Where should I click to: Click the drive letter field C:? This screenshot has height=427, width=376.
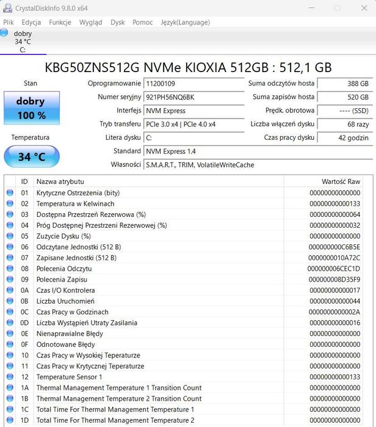point(193,138)
